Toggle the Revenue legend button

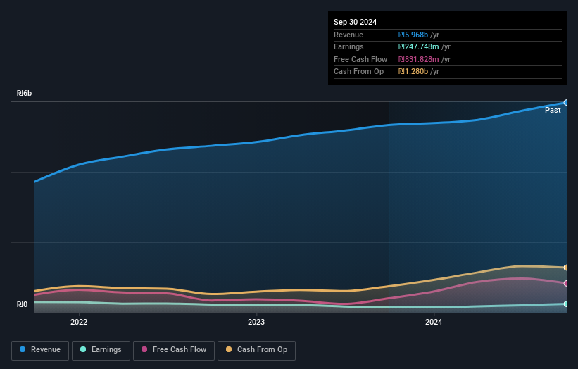[40, 350]
